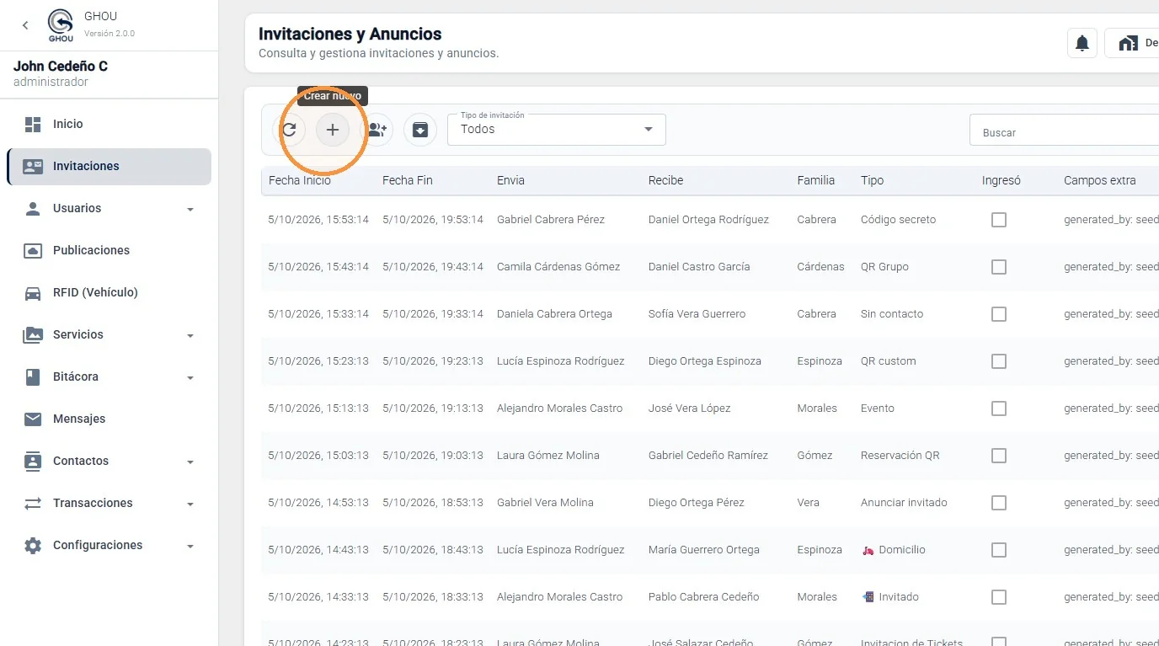The width and height of the screenshot is (1159, 646).
Task: Click the Bitácora book icon
Action: pyautogui.click(x=33, y=376)
